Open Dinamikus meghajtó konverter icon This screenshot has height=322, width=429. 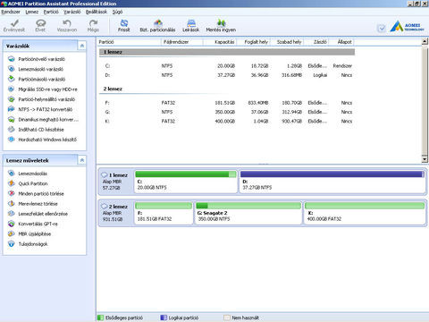pos(12,119)
